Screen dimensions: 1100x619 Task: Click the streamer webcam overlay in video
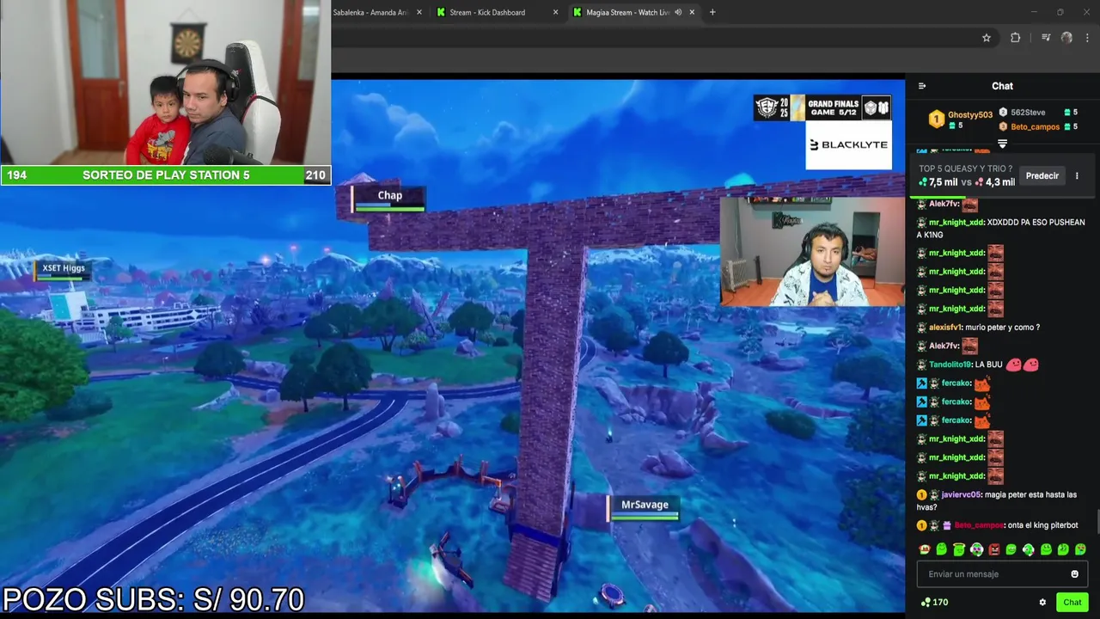pyautogui.click(x=812, y=251)
